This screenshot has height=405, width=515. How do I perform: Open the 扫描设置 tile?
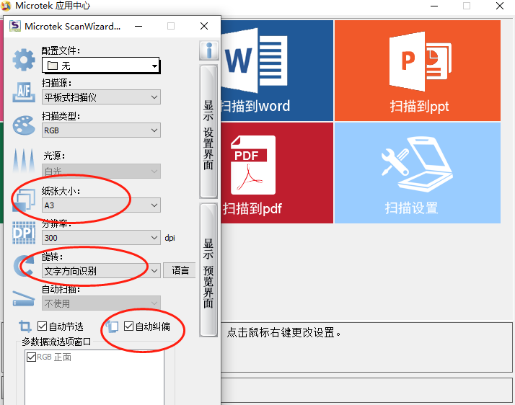[418, 173]
